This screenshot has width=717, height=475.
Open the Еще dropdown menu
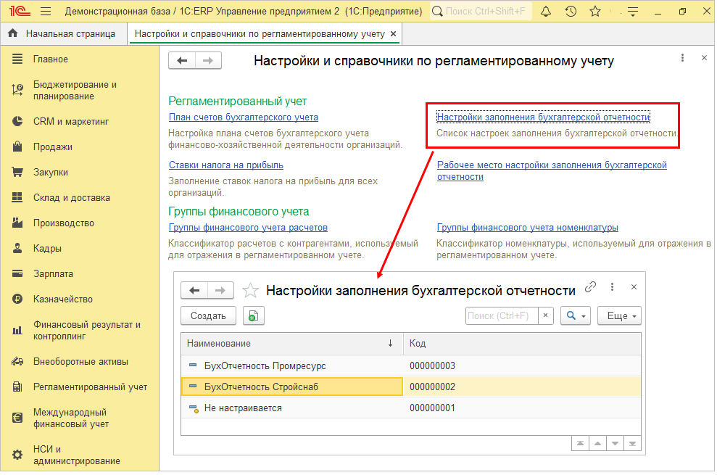619,315
